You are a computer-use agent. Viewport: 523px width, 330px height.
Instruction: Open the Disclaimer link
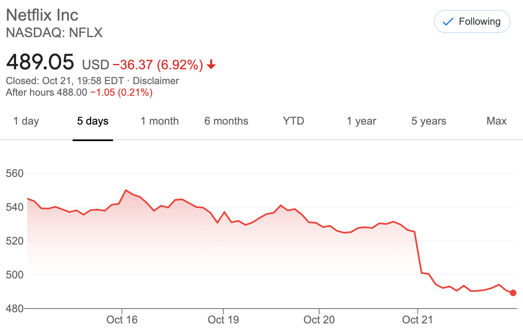156,81
